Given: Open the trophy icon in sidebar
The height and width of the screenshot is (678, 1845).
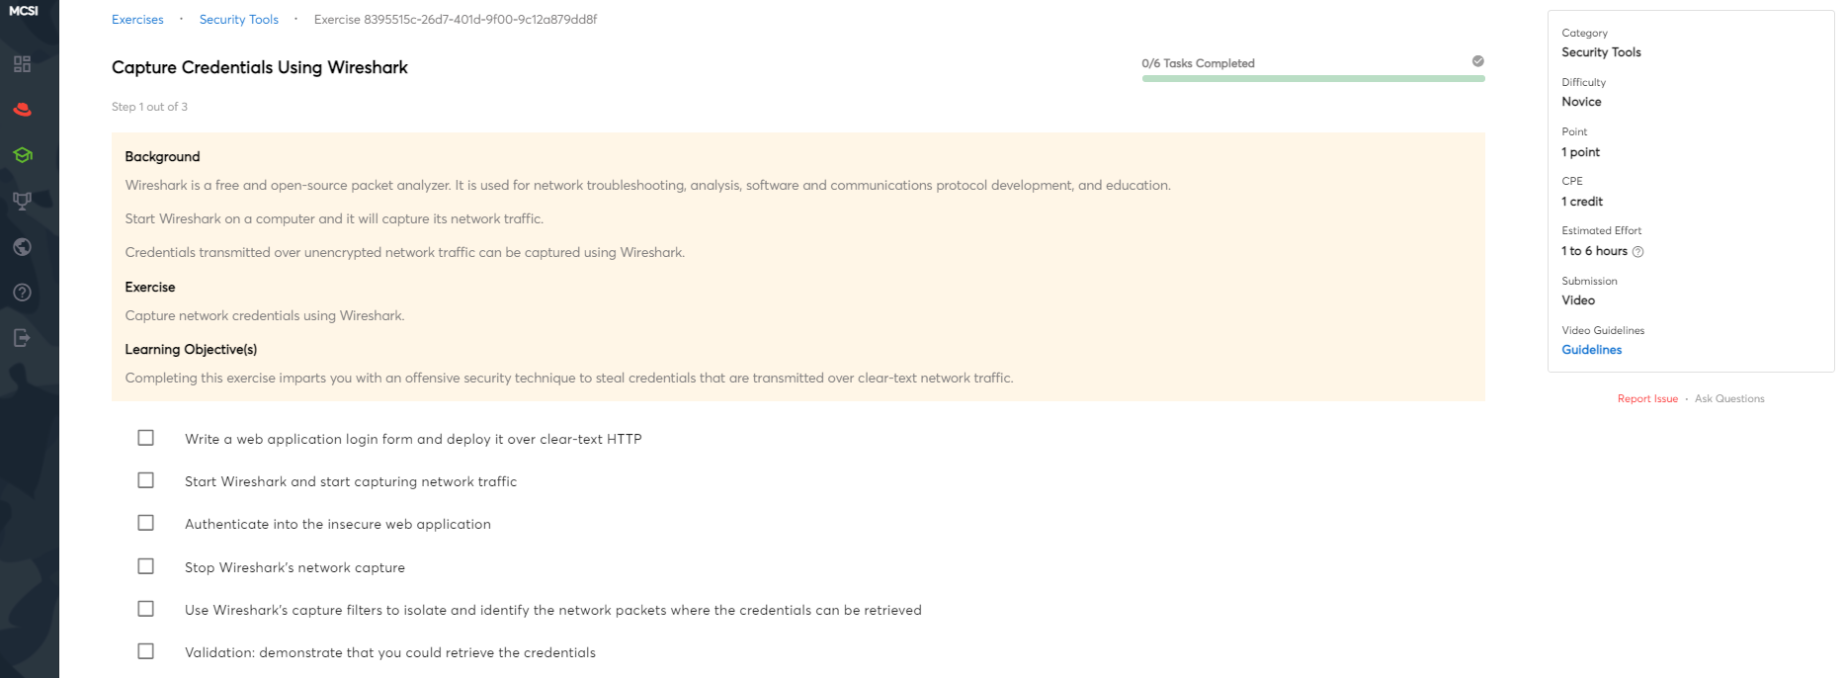Looking at the screenshot, I should (x=22, y=201).
